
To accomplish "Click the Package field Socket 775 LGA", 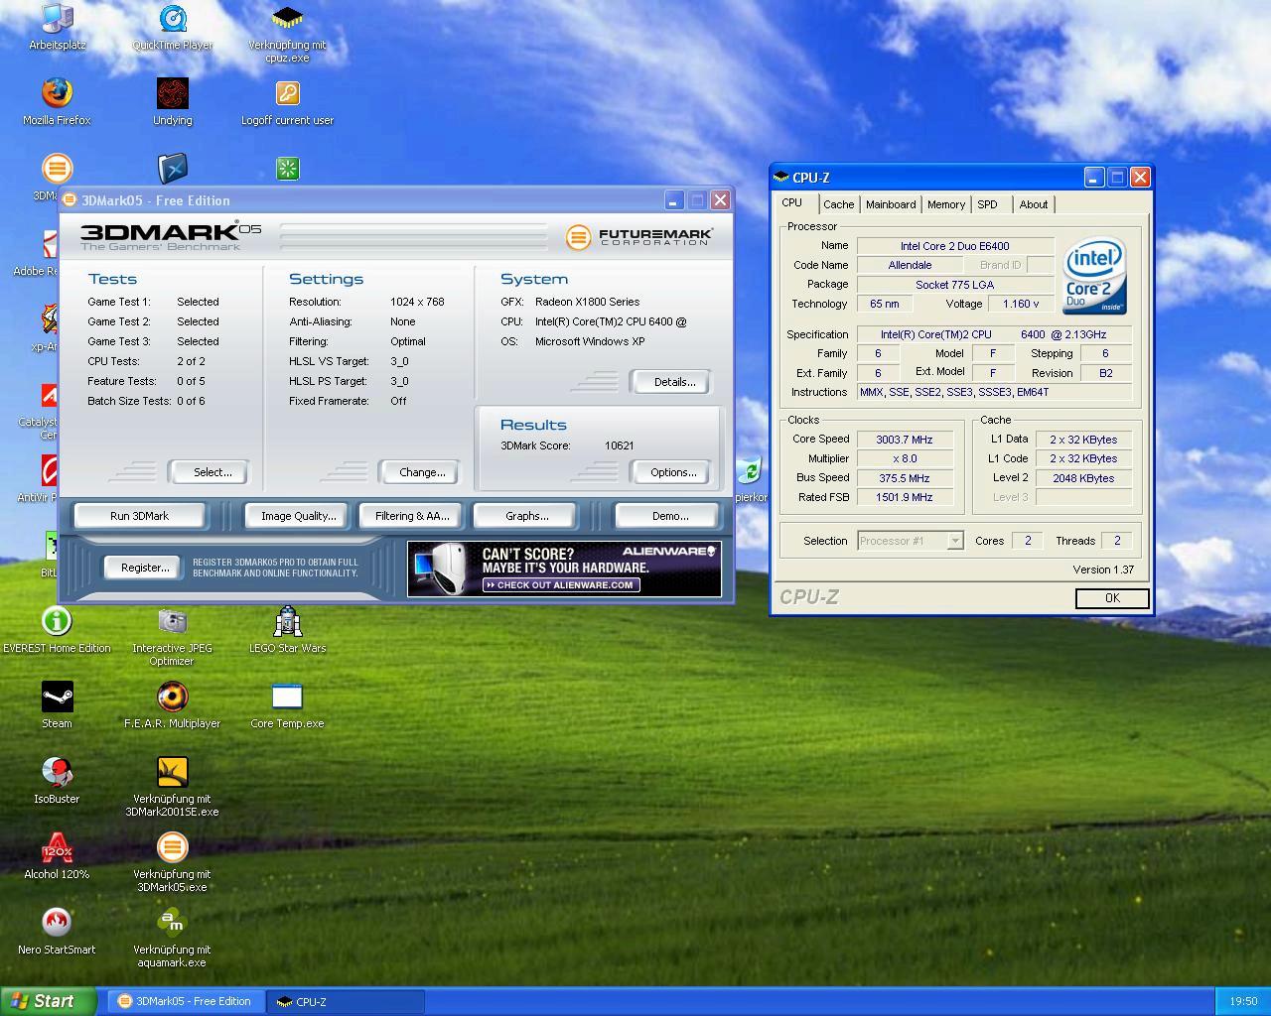I will click(955, 285).
